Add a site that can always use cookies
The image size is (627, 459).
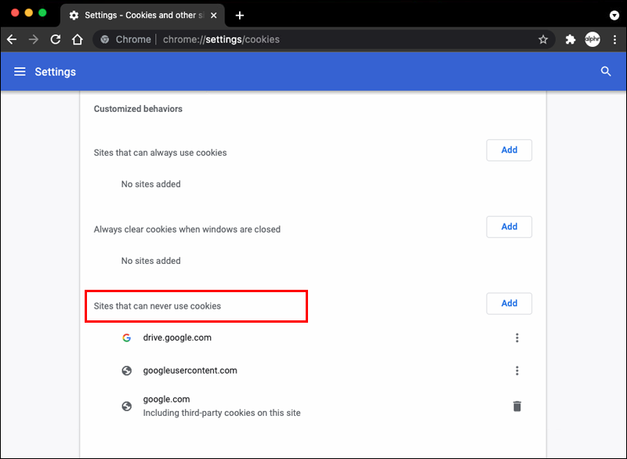[509, 150]
